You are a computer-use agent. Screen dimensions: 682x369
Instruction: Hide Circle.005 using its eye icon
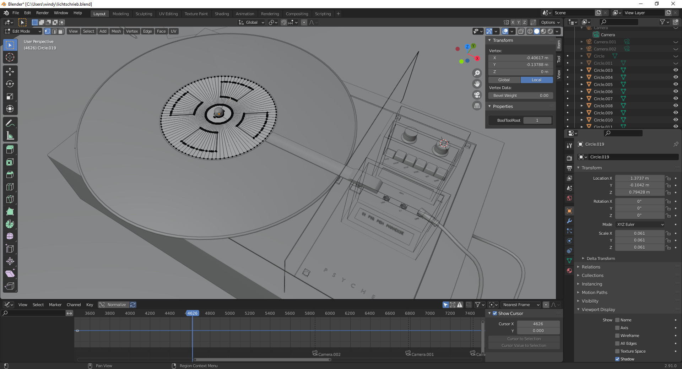pyautogui.click(x=675, y=85)
